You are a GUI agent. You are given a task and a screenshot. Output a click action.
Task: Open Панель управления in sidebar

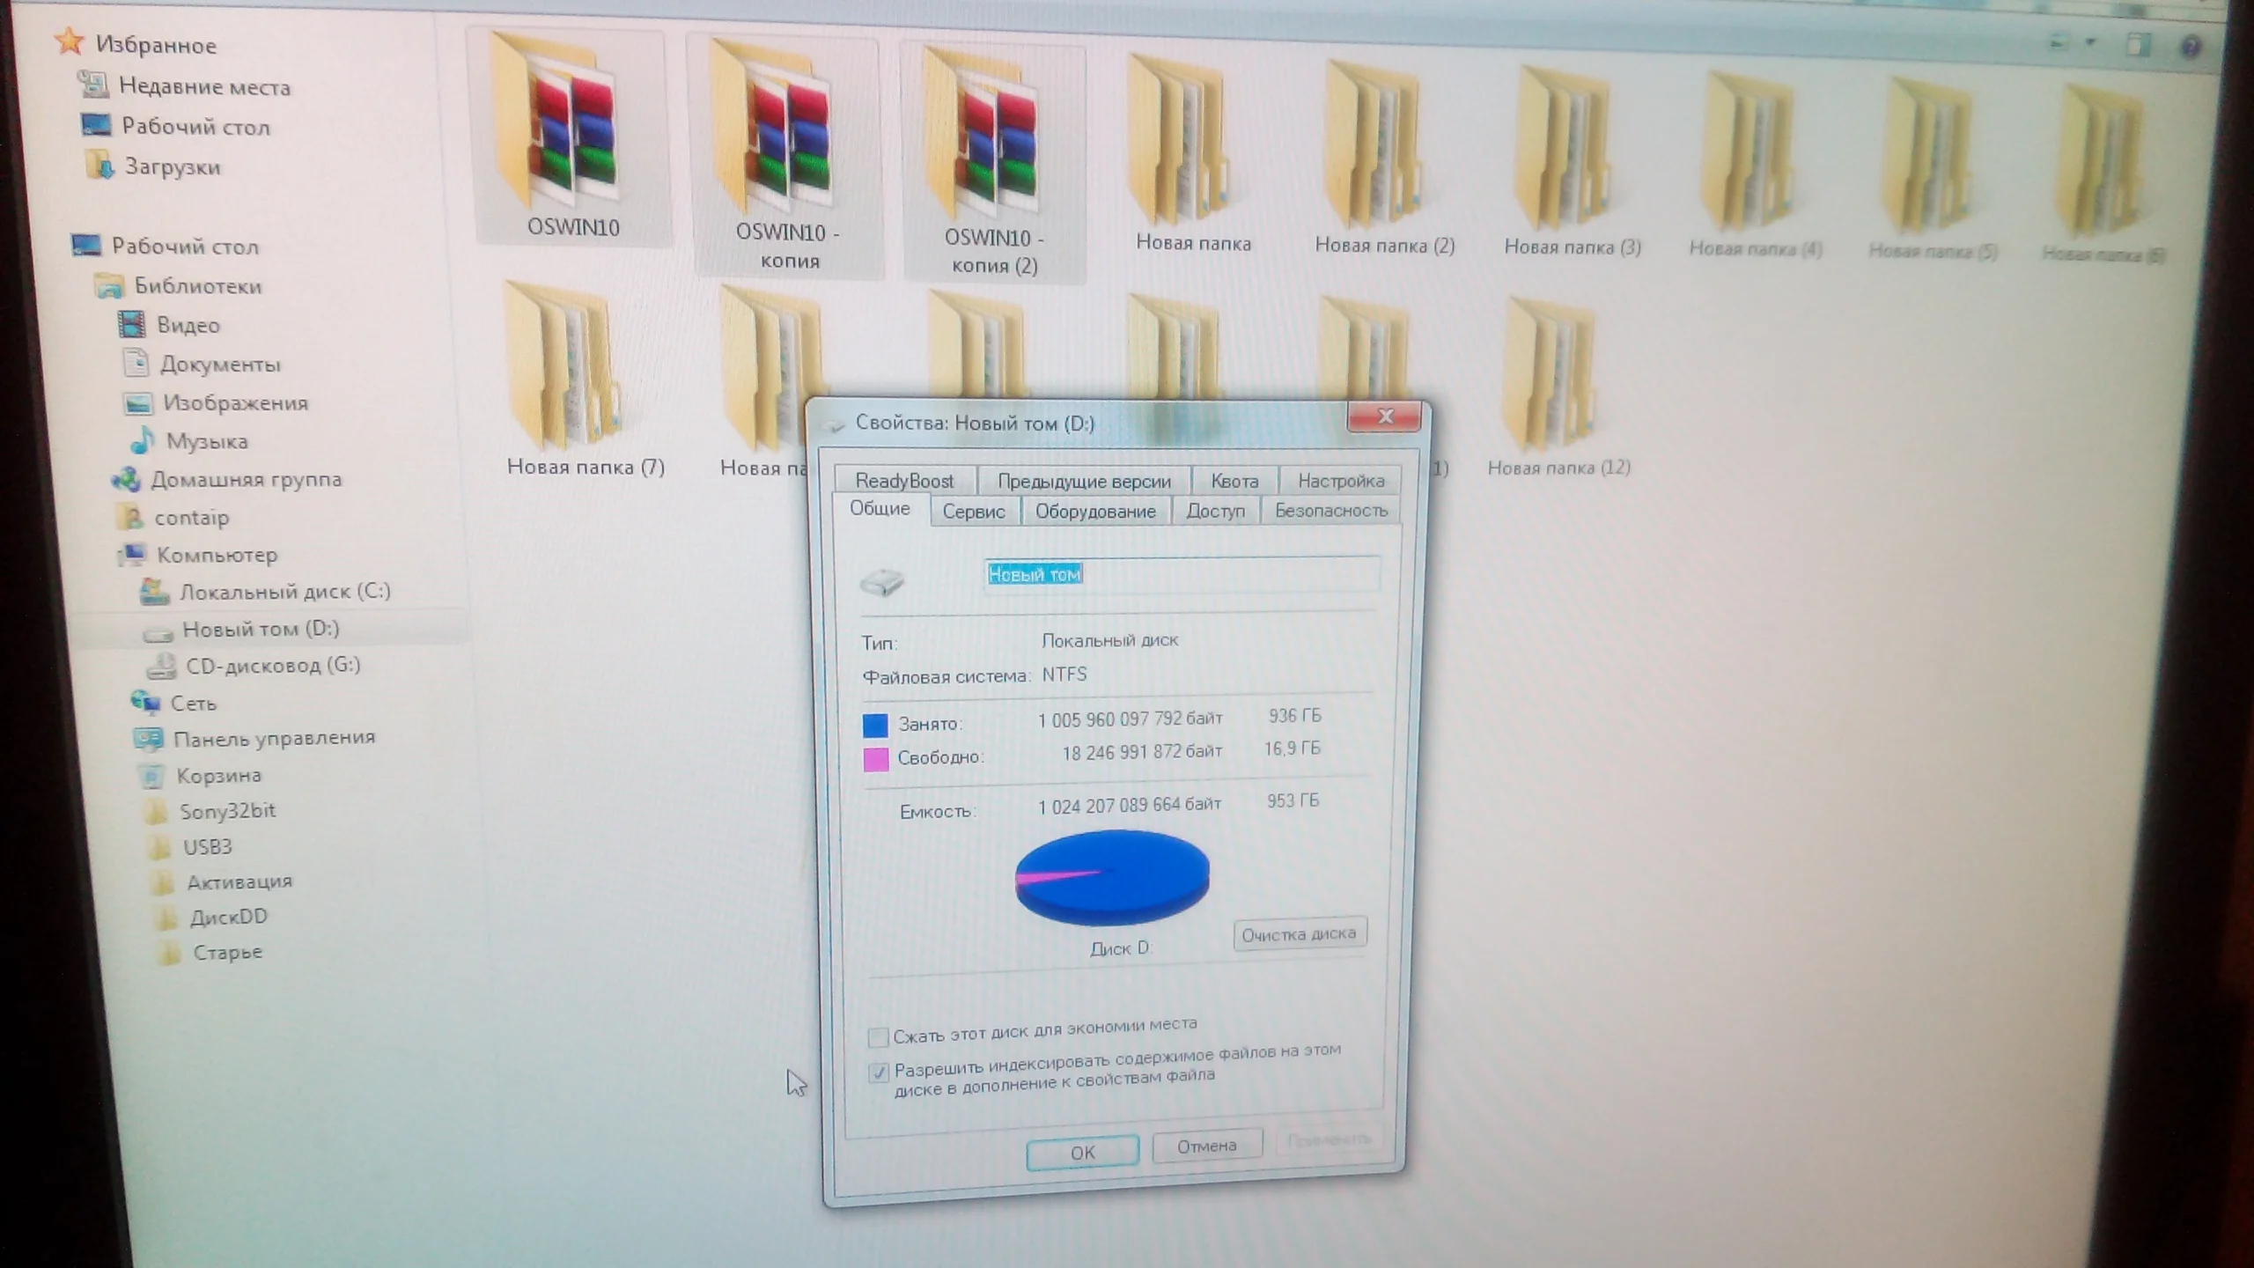click(x=273, y=738)
